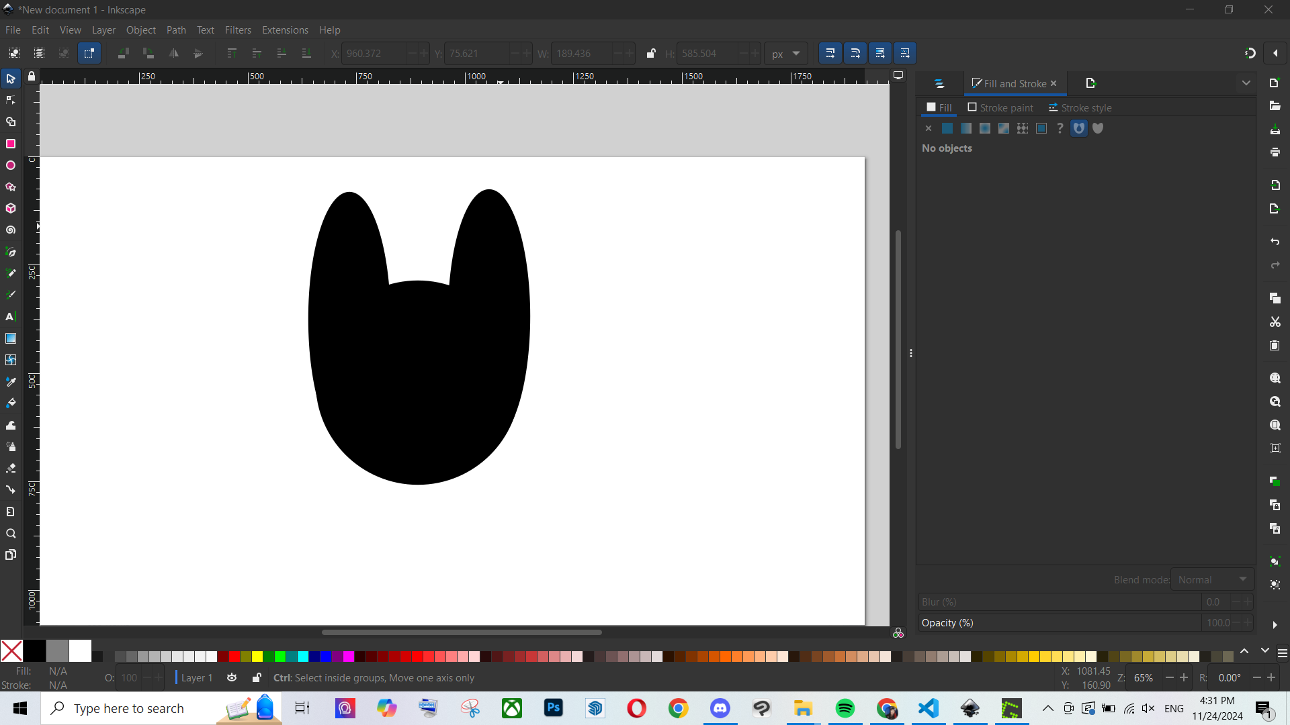Toggle the guides lock at ruler corner

(32, 77)
